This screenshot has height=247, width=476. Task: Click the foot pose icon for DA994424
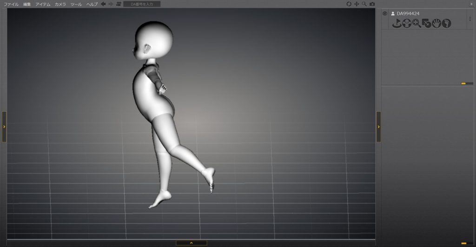447,24
